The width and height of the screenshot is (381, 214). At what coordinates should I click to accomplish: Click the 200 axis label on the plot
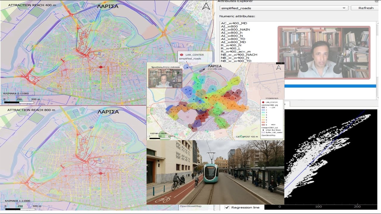point(357,207)
